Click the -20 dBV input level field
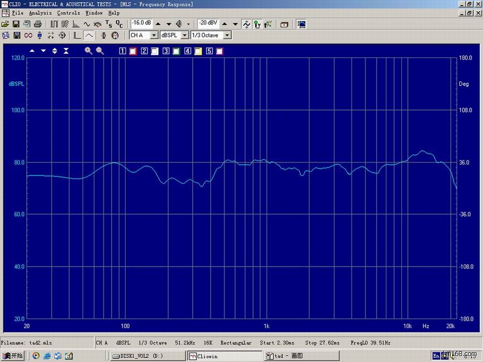The height and width of the screenshot is (362, 483). point(208,24)
